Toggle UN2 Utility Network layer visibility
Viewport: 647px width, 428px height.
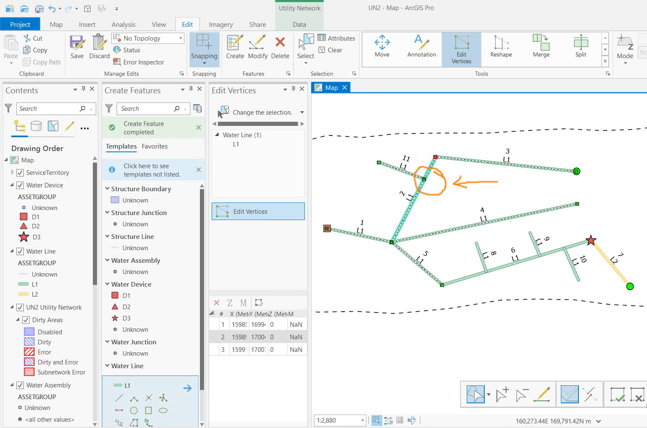tap(20, 307)
